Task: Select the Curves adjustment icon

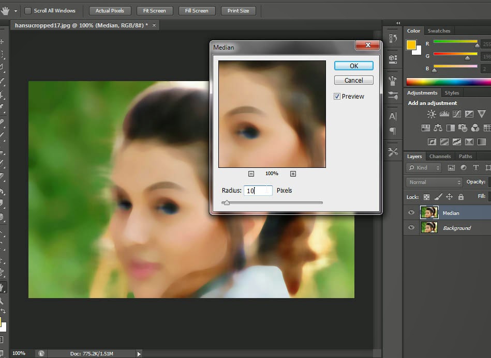Action: point(457,114)
